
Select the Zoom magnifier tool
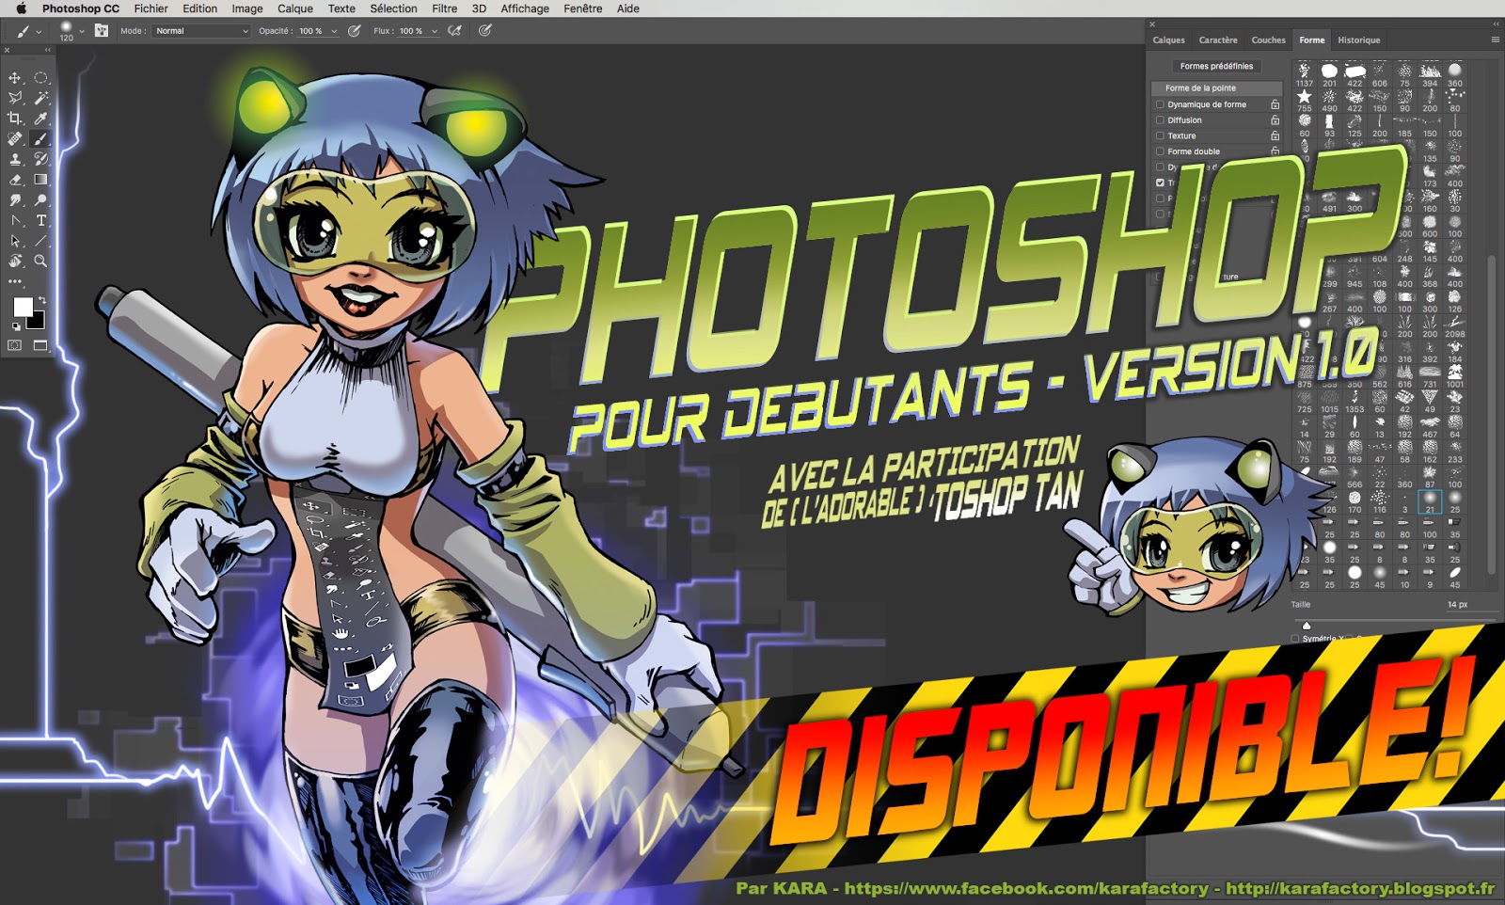tap(41, 262)
